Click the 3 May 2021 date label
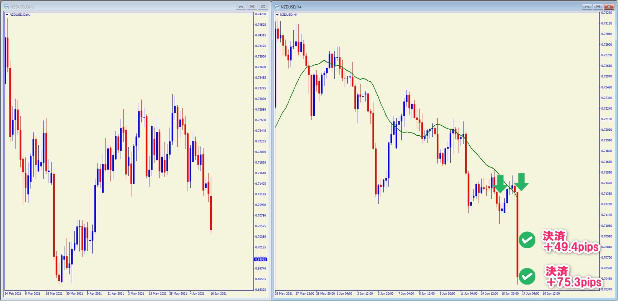 (x=136, y=294)
